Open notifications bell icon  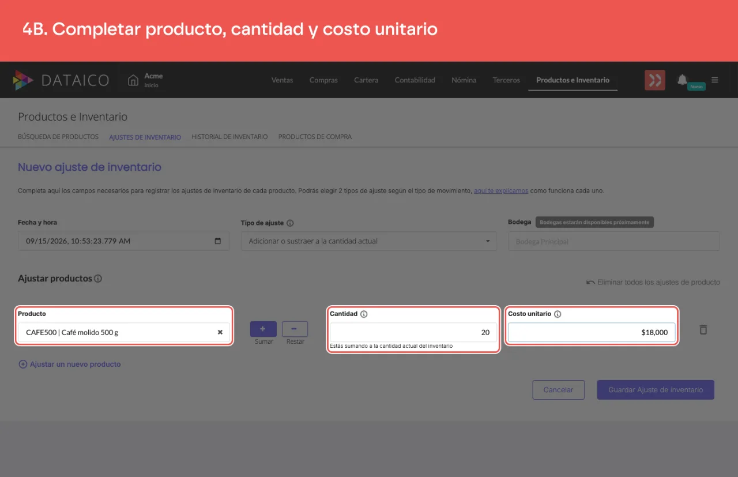(682, 80)
